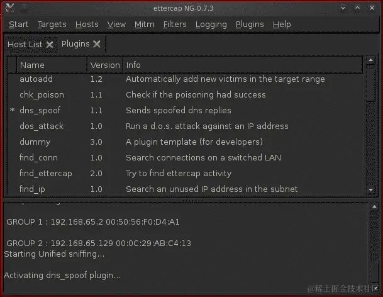
Task: Click 'Search an unused IP address' description
Action: pyautogui.click(x=211, y=189)
